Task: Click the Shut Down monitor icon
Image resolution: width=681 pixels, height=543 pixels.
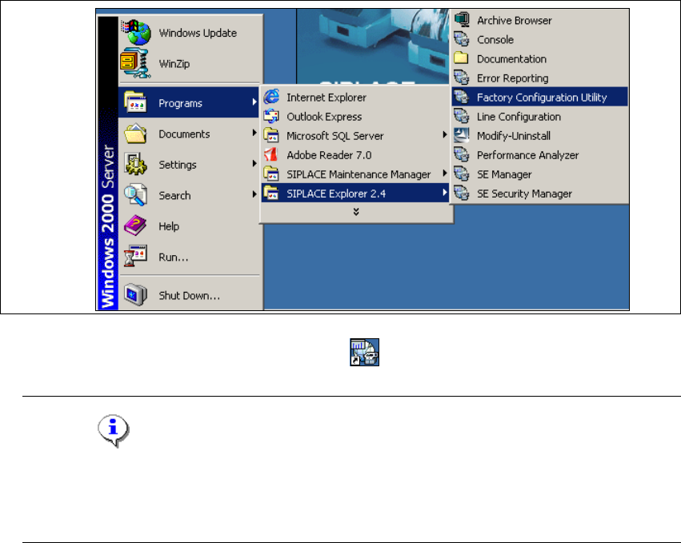Action: pos(135,295)
